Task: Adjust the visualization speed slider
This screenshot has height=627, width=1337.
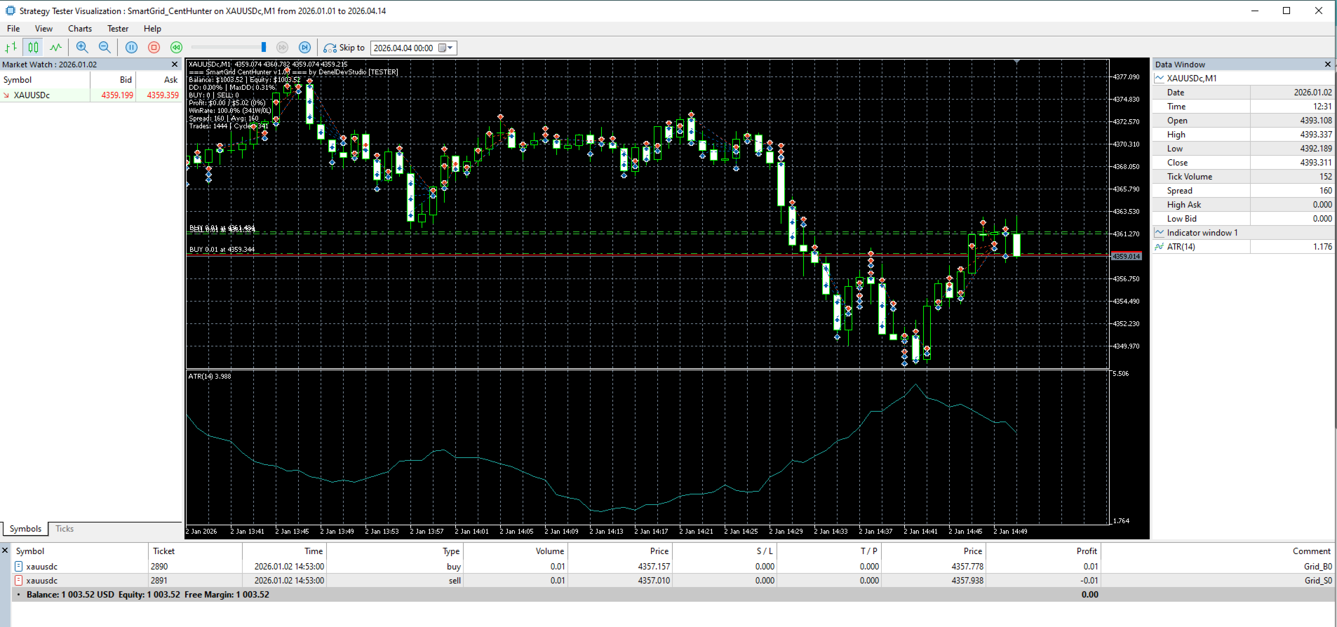Action: point(263,48)
